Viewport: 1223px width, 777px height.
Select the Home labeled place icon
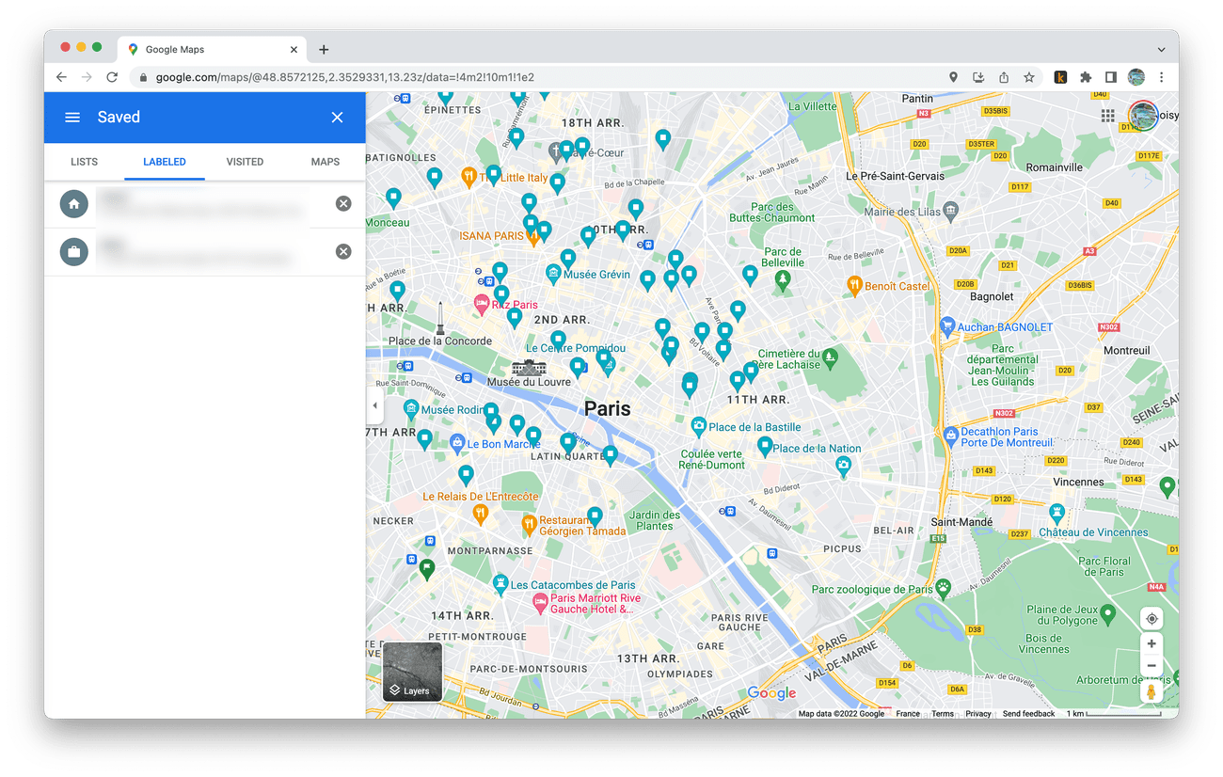pos(73,203)
